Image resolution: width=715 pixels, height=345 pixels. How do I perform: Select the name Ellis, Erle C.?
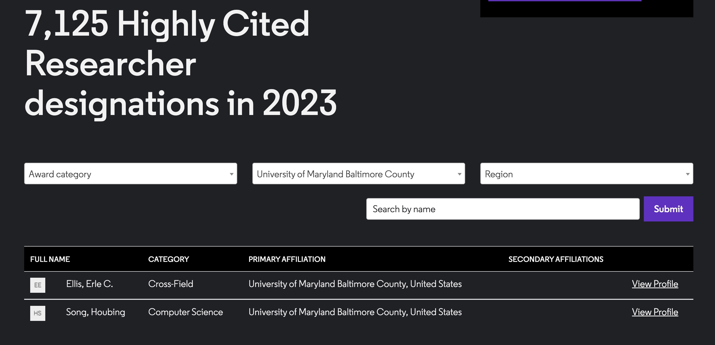point(89,284)
